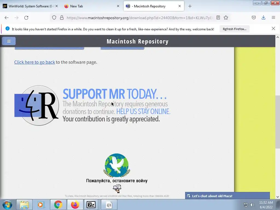Open Windows Start menu orb

7,205
